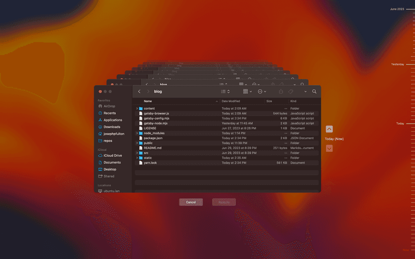
Task: Click the Edit Tags icon in the toolbar
Action: [291, 92]
